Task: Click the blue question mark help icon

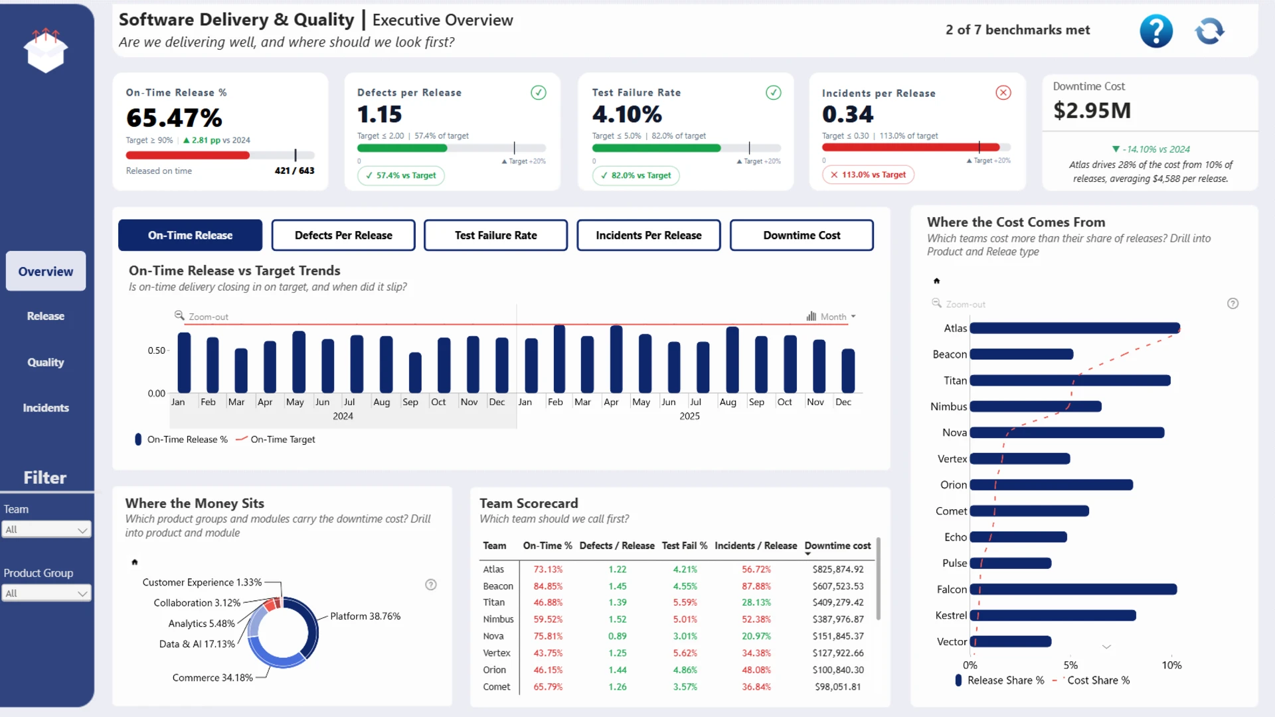Action: 1156,31
